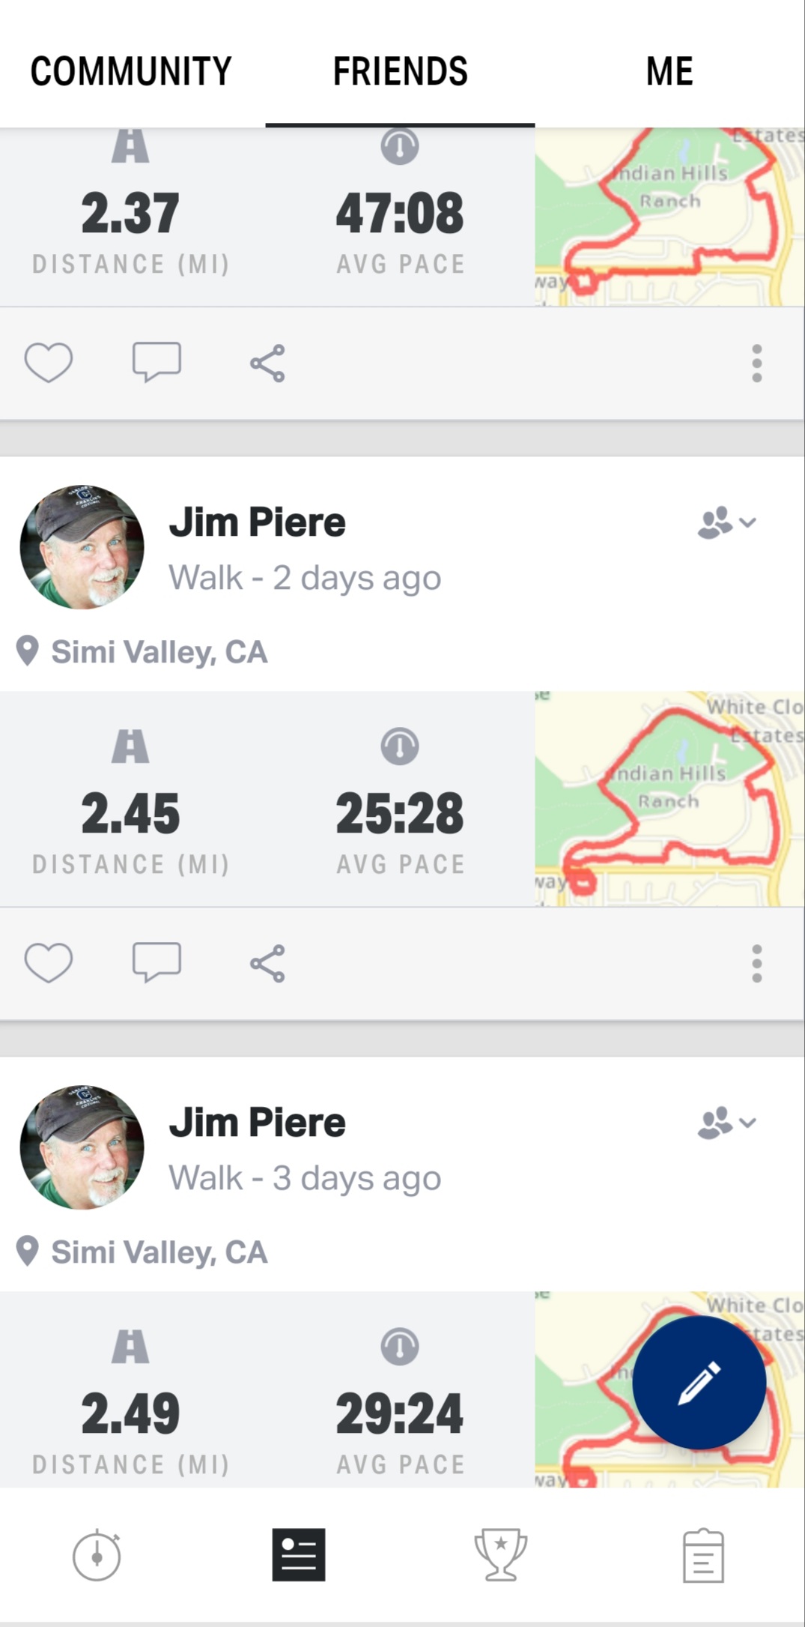Expand friend options on 2 days ago post
This screenshot has height=1627, width=805.
click(x=726, y=523)
